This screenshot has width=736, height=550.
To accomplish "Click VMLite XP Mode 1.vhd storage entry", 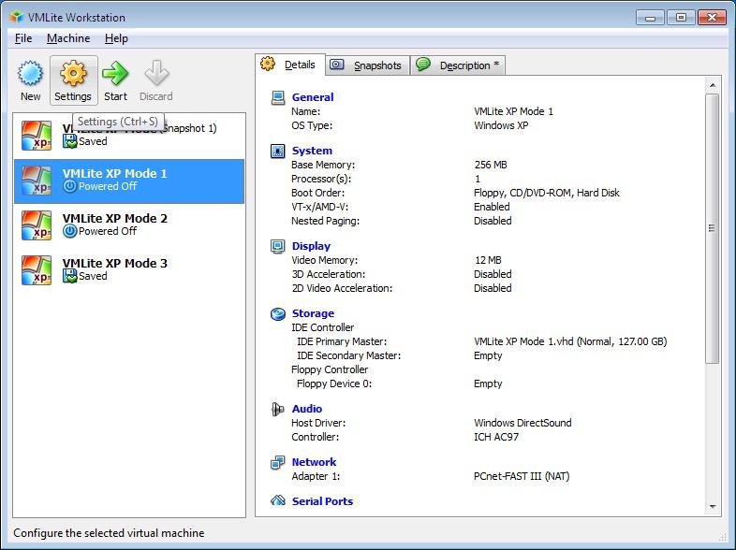I will tap(570, 341).
